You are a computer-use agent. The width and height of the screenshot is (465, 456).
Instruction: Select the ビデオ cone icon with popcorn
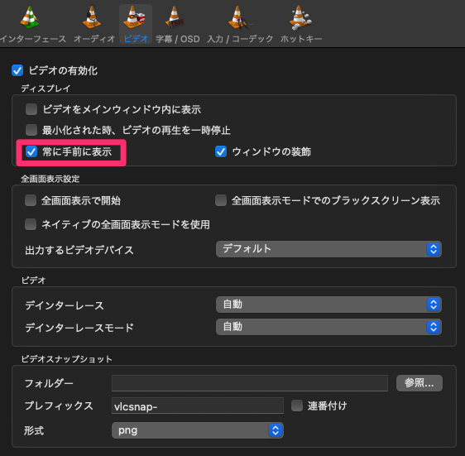(x=135, y=18)
